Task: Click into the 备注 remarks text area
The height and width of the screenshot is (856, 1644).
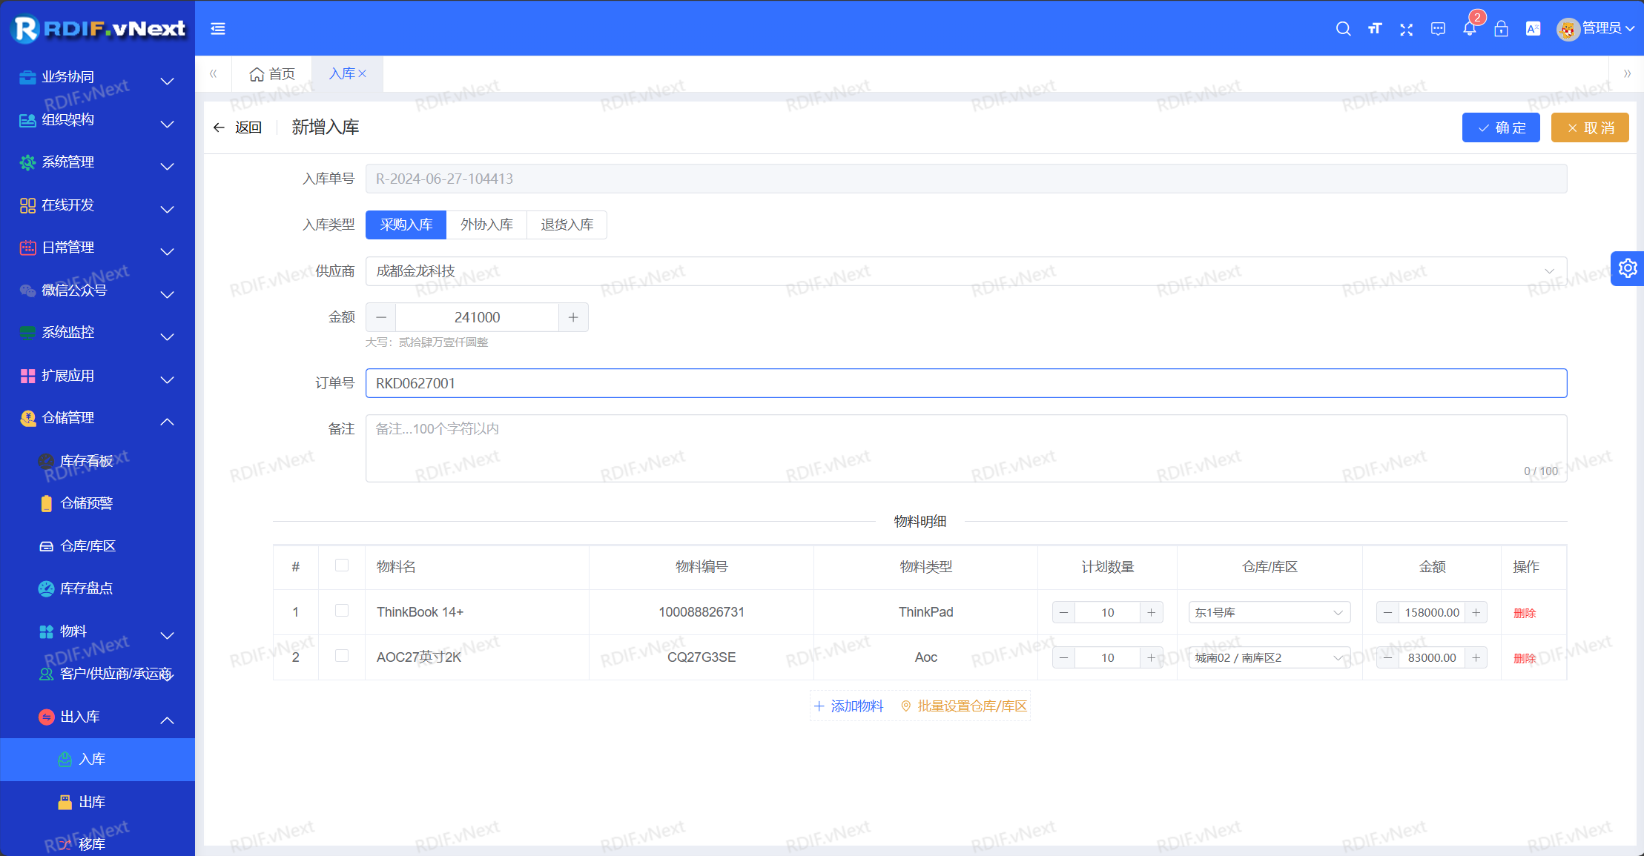Action: point(965,448)
